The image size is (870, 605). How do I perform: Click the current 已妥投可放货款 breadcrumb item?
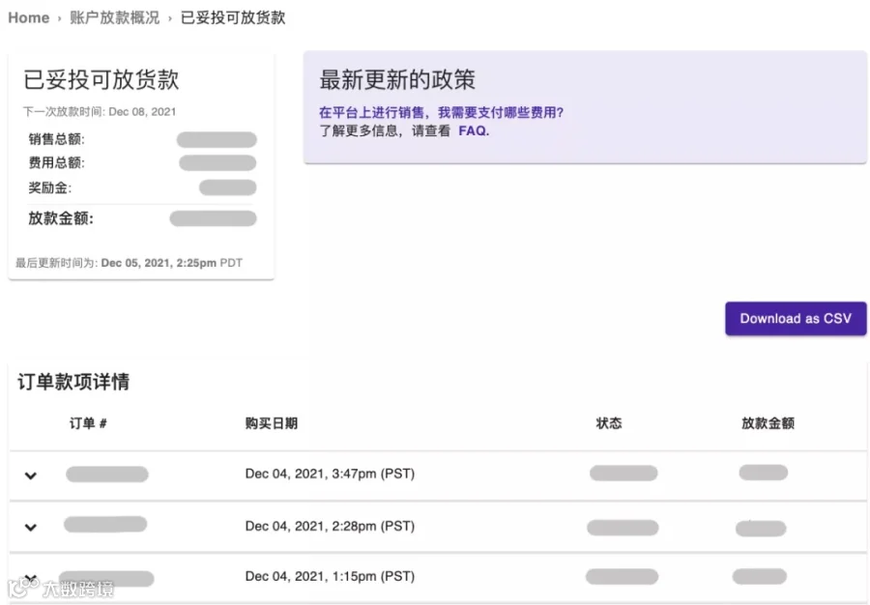[x=233, y=17]
